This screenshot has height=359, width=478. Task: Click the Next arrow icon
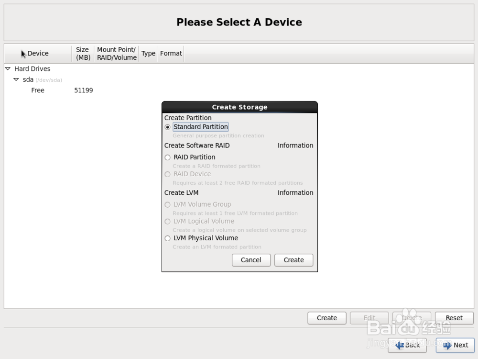(447, 345)
